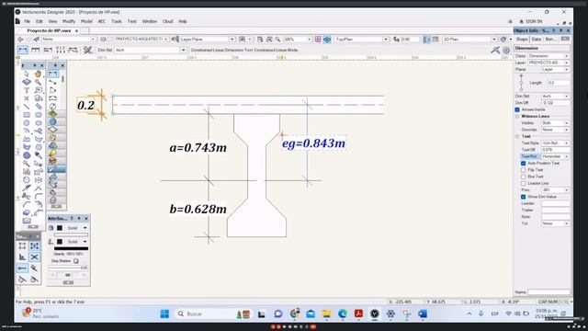Select the Unconstrained Linear Dimension tool in tool sets

click(53, 82)
